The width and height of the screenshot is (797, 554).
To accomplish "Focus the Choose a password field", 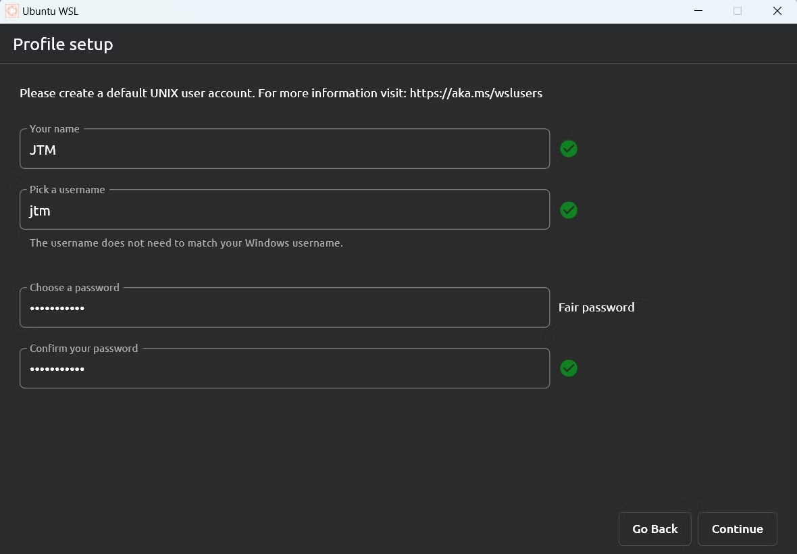I will pyautogui.click(x=284, y=307).
